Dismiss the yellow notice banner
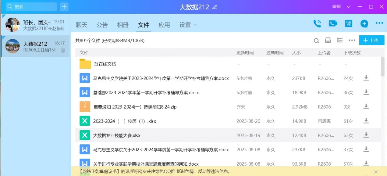This screenshot has height=176, width=387. (376, 172)
